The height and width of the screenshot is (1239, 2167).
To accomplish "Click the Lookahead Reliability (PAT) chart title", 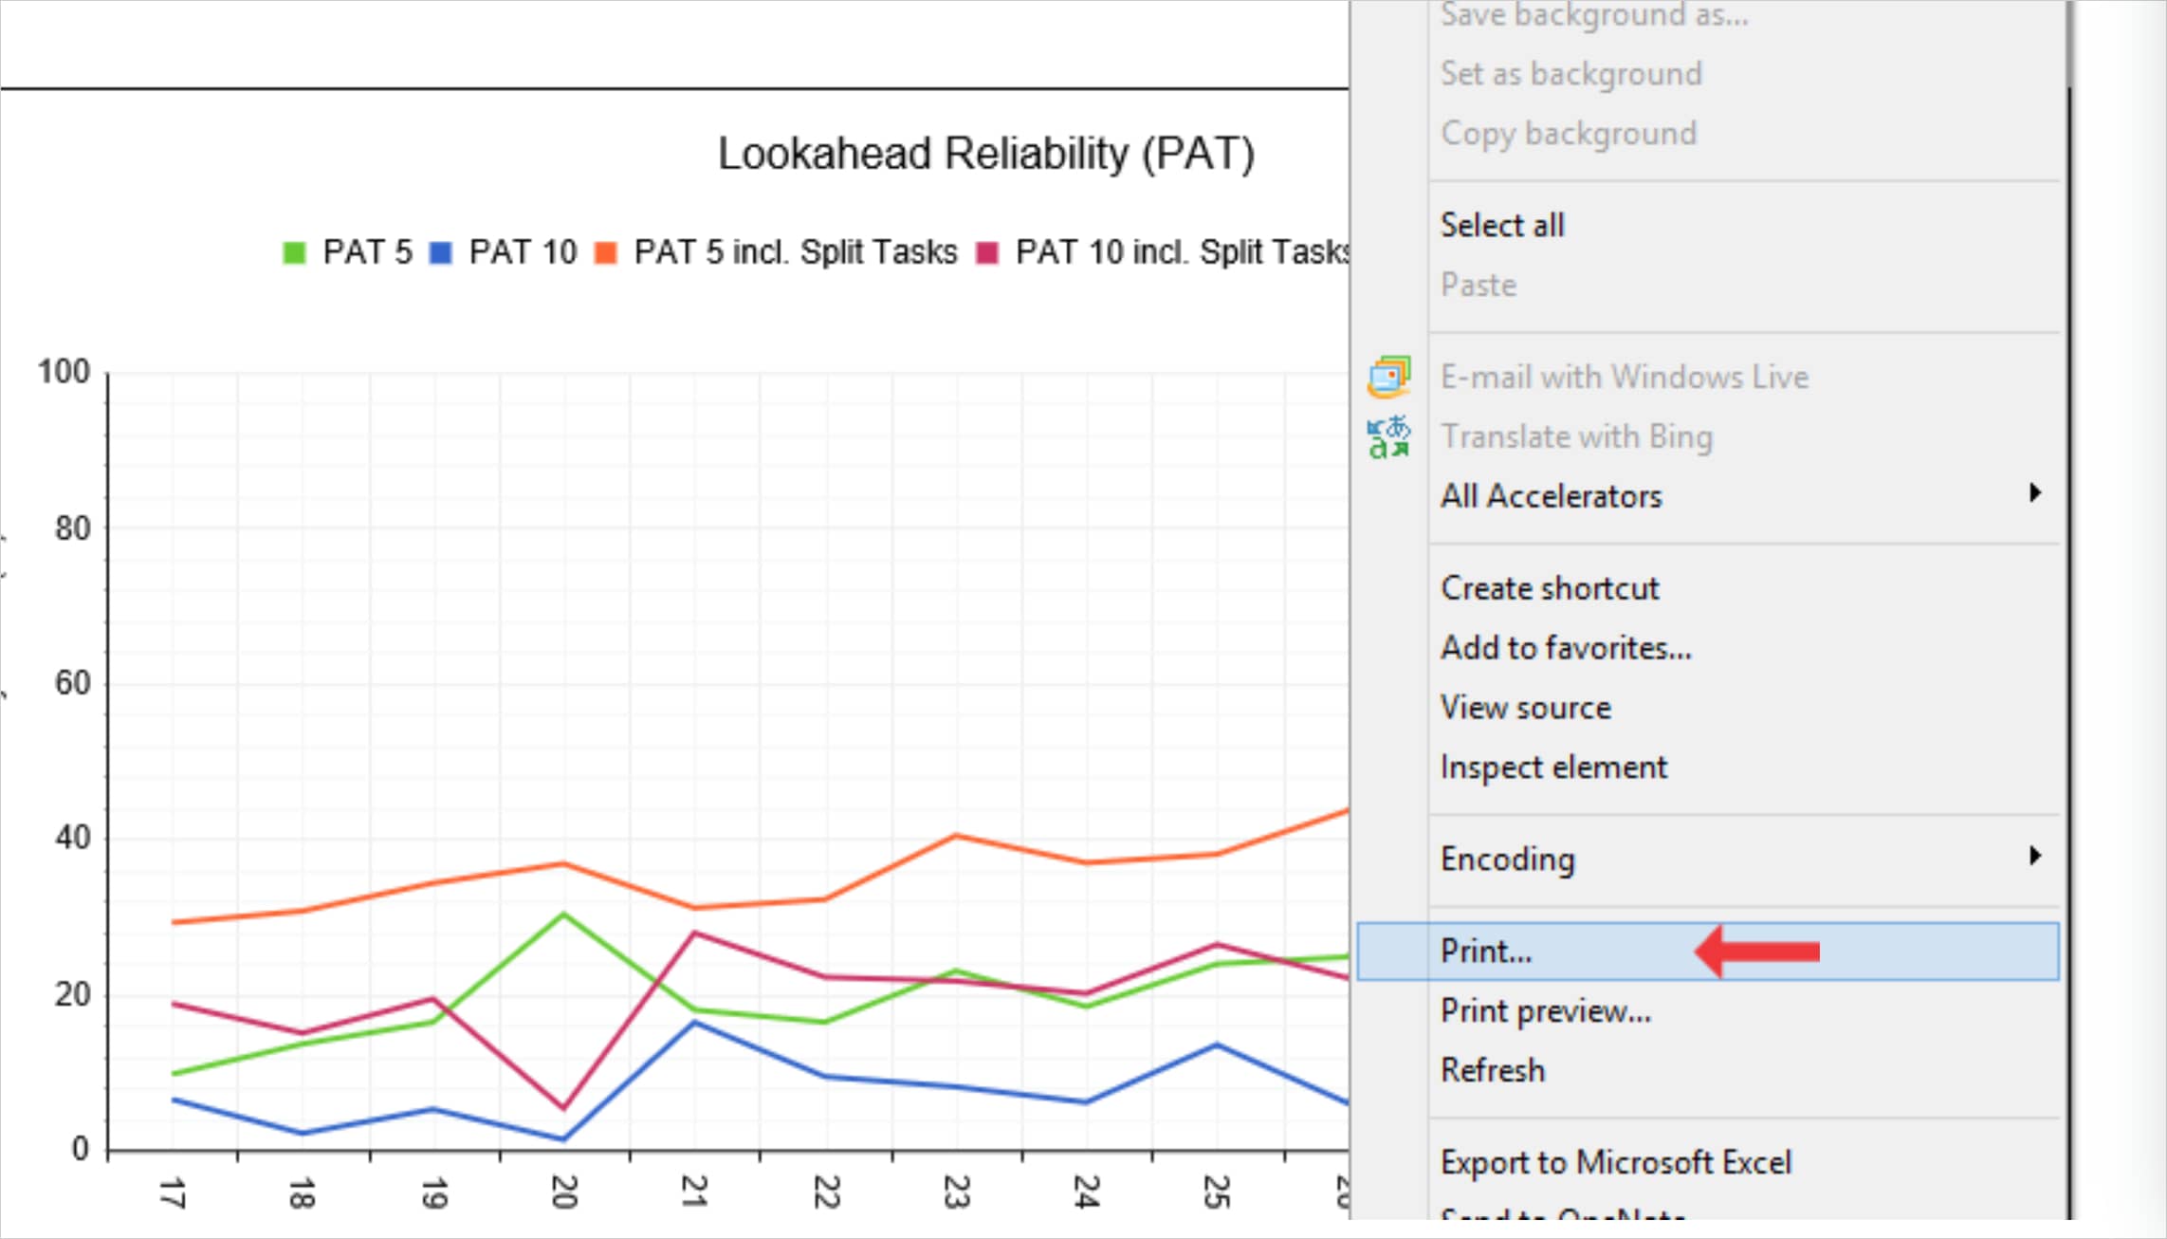I will coord(986,155).
